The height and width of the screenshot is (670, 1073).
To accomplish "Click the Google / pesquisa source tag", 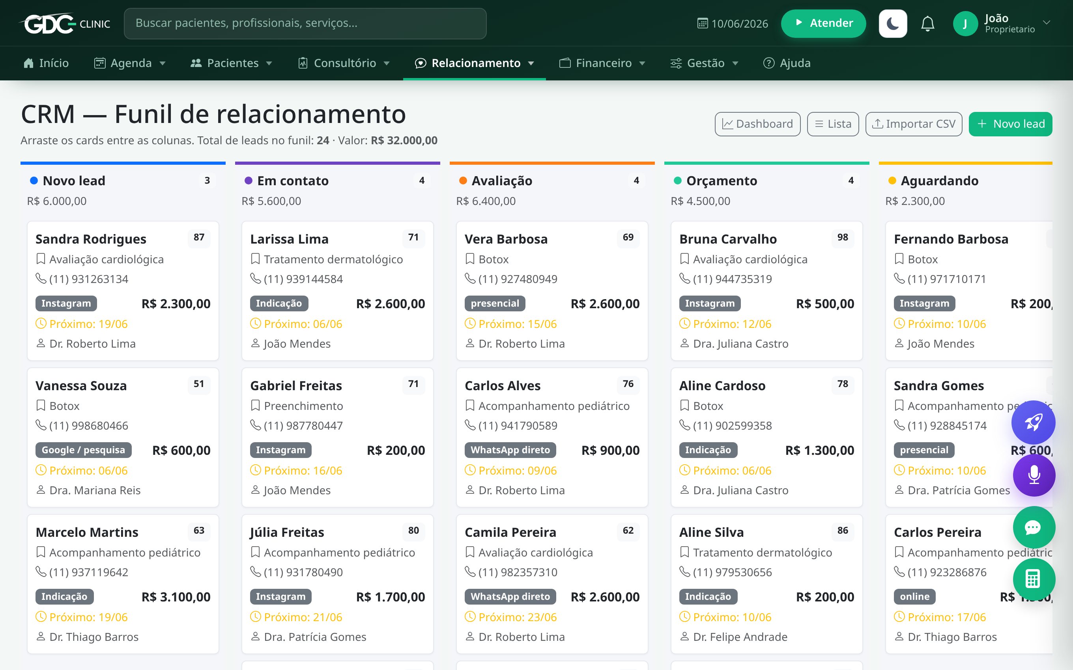I will (83, 450).
